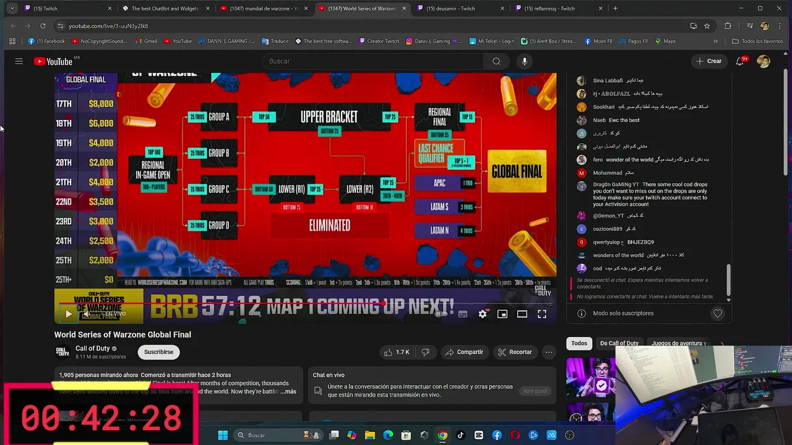792x445 pixels.
Task: Go back to the previous page
Action: pyautogui.click(x=13, y=26)
